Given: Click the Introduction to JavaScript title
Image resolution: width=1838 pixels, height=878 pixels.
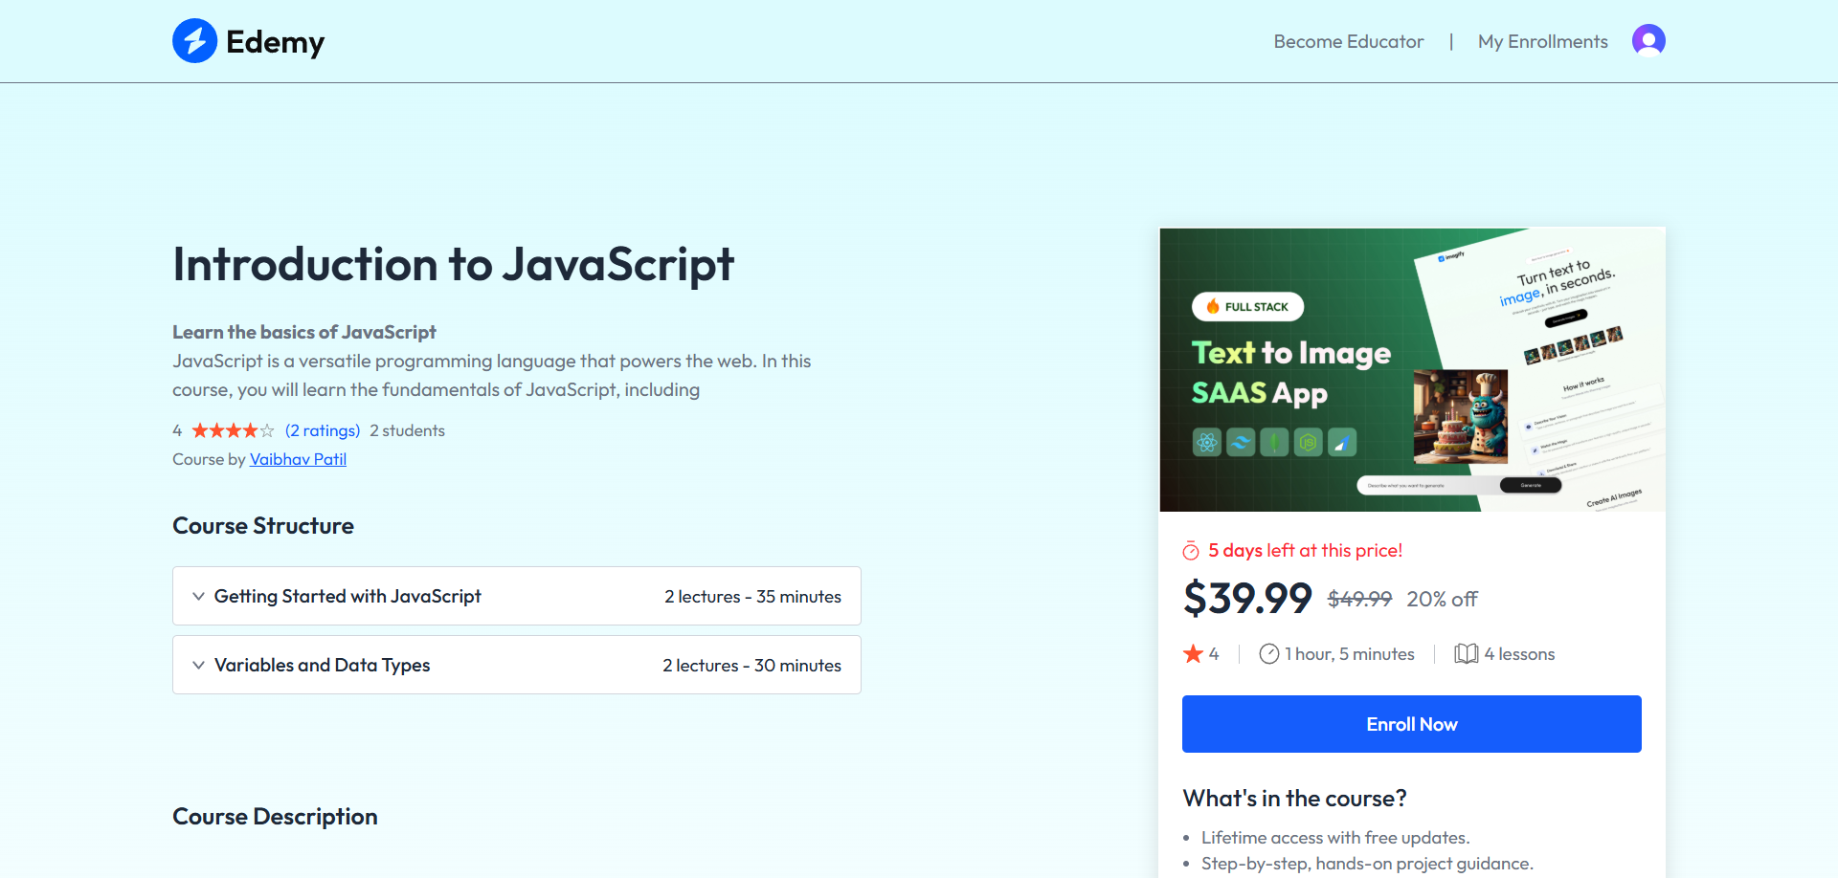Looking at the screenshot, I should tap(453, 265).
